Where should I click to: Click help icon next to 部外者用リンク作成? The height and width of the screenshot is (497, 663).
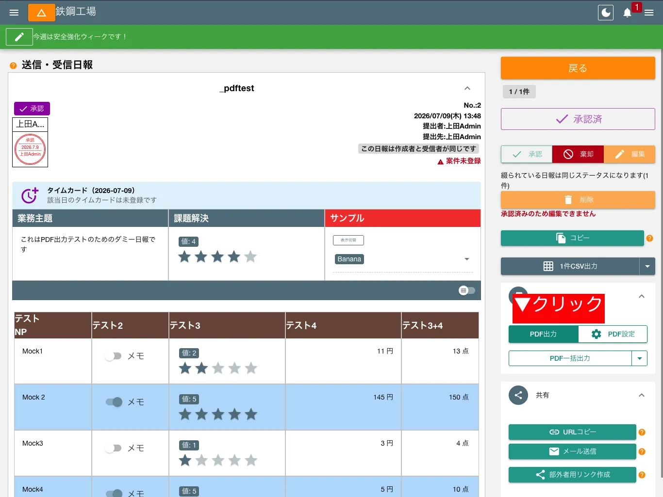[642, 475]
